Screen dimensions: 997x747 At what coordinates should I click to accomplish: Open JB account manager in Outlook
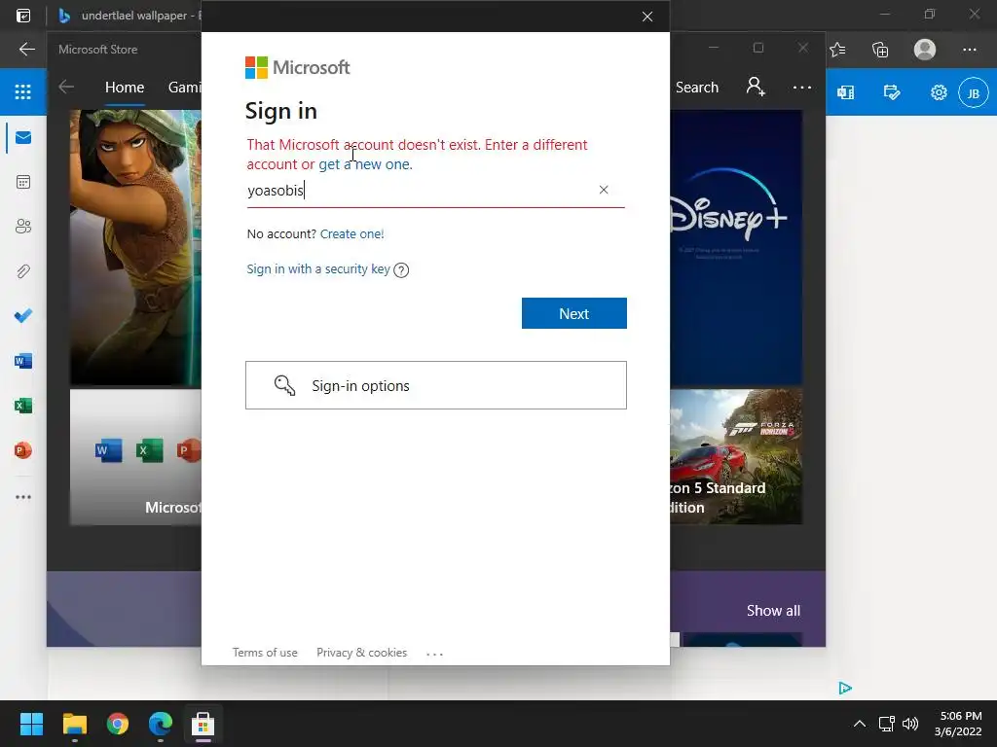click(973, 92)
